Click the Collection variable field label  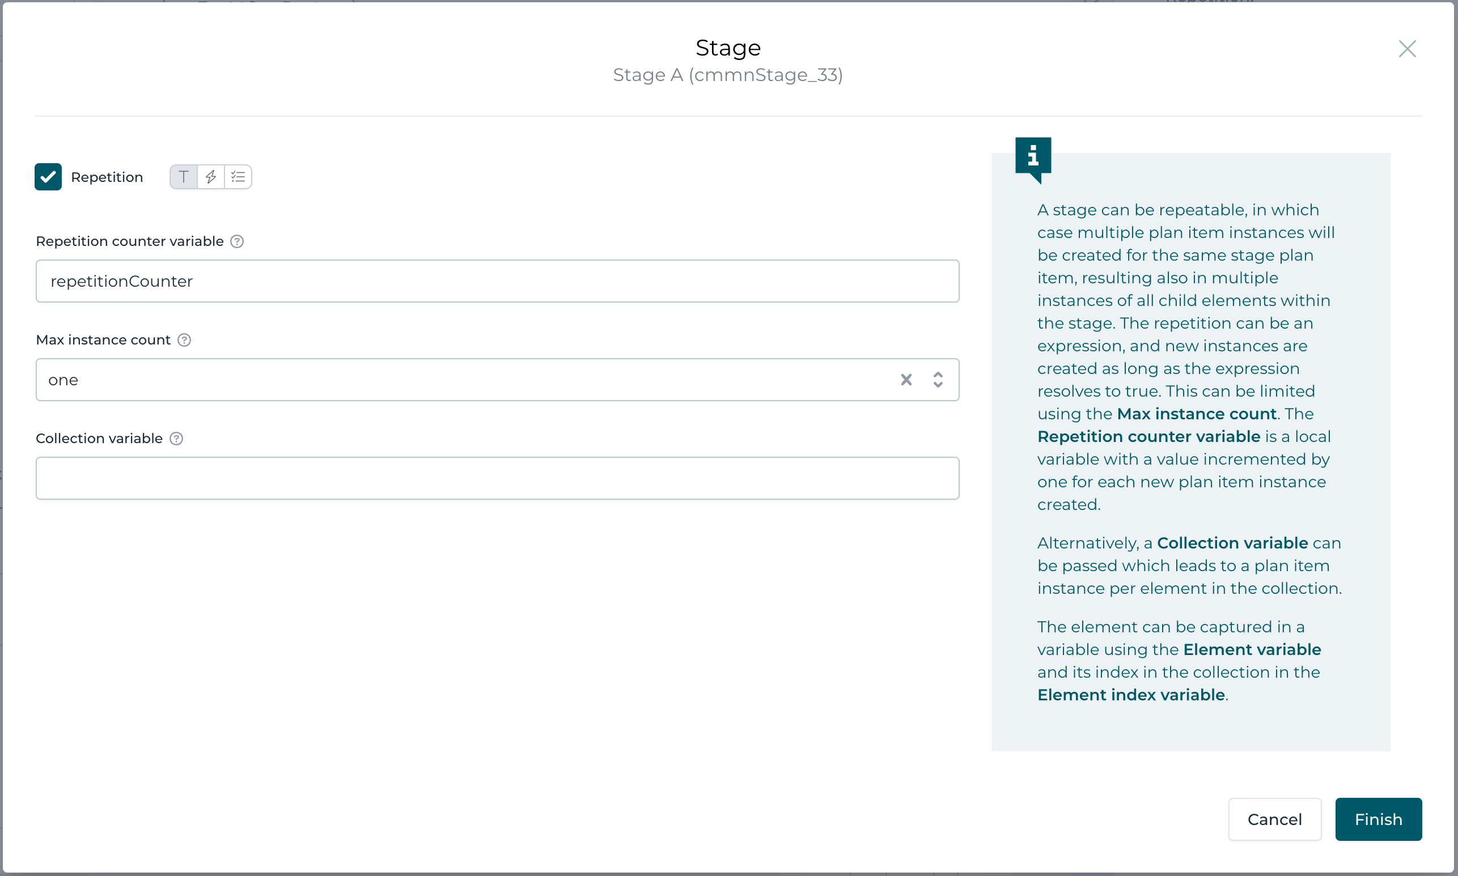tap(99, 439)
